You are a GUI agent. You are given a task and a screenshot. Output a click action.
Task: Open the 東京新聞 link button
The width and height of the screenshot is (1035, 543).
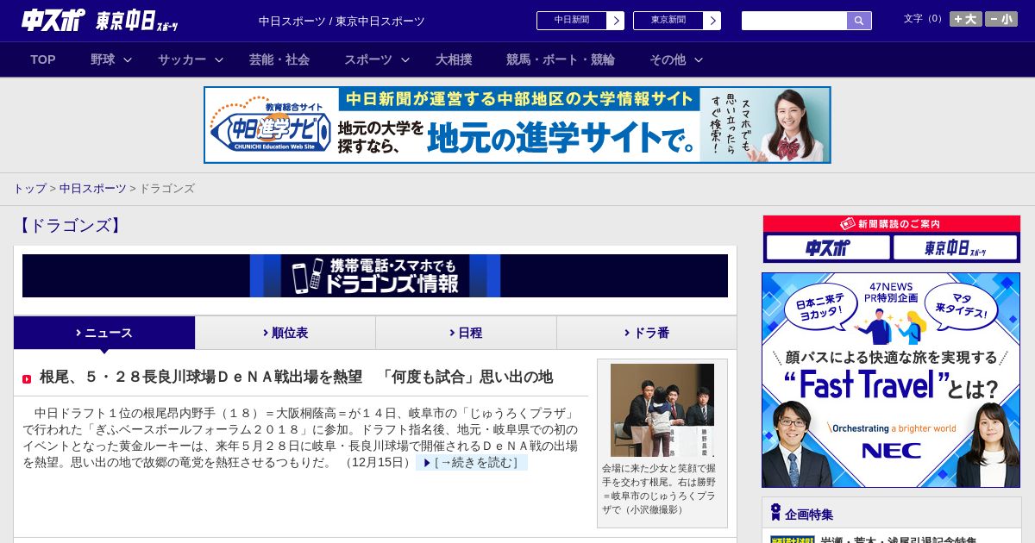(668, 21)
